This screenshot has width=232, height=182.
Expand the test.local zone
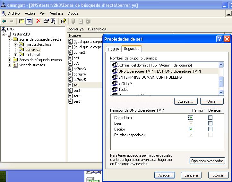point(15,55)
